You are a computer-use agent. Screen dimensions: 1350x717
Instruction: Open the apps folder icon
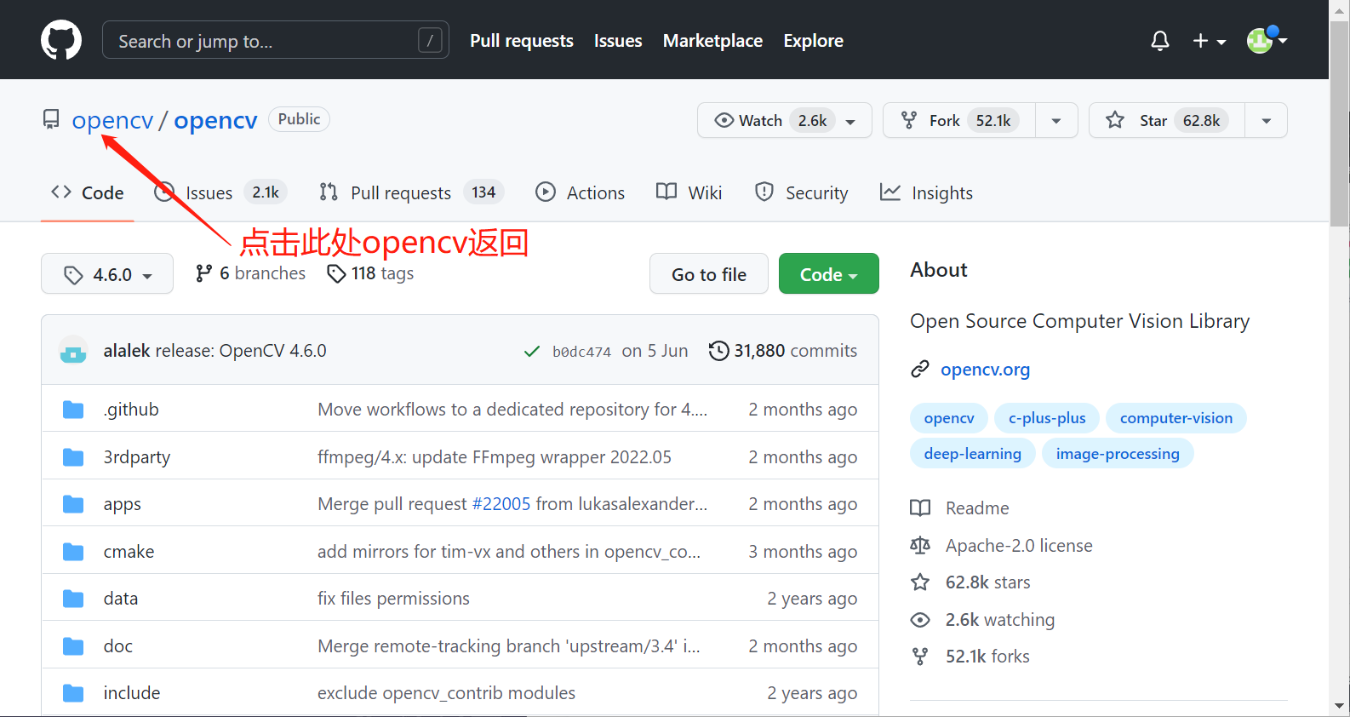[x=73, y=504]
